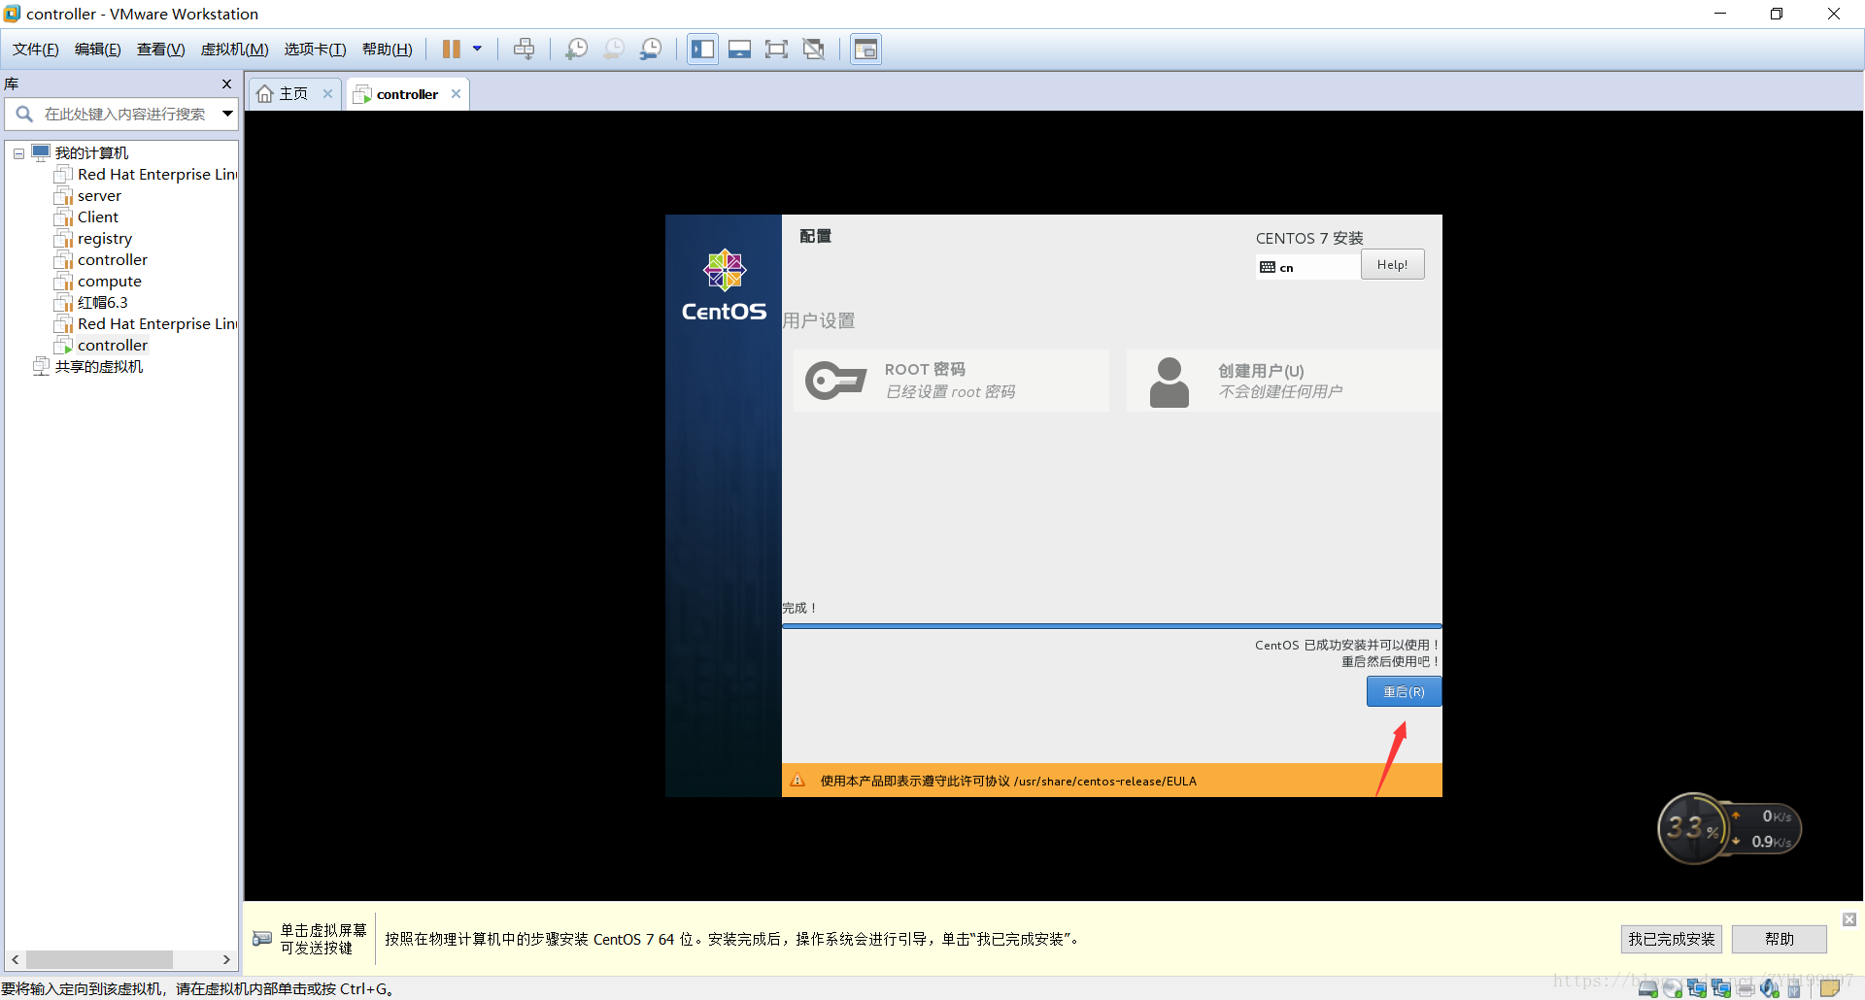Click 我已完成安装 button

[x=1671, y=939]
